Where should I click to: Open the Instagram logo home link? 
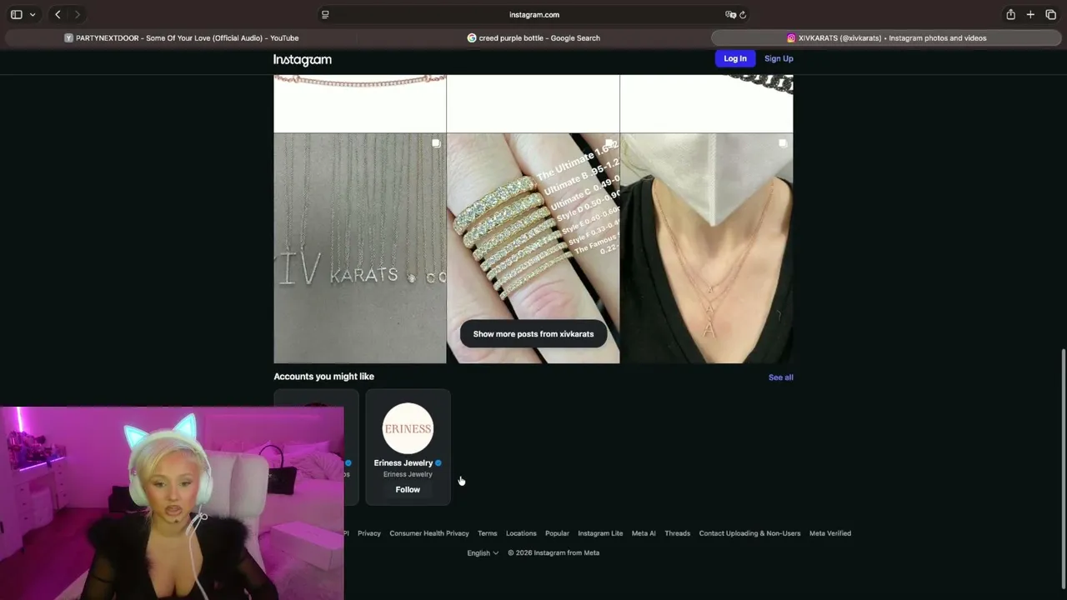click(x=303, y=59)
